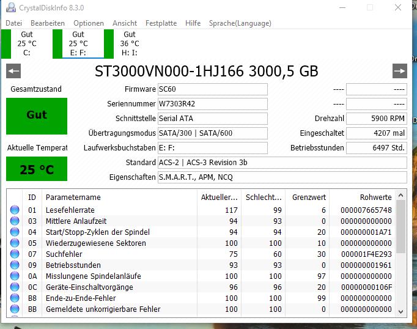Click the green Gut health status button
Screen dimensions: 417x329
click(x=37, y=116)
